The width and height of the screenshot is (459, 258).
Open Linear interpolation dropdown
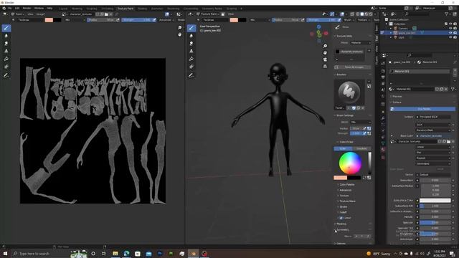point(433,147)
